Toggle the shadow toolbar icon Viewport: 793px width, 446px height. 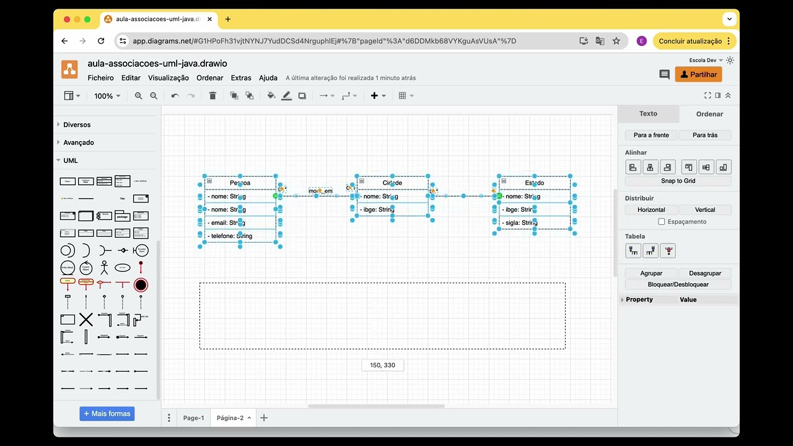[302, 96]
